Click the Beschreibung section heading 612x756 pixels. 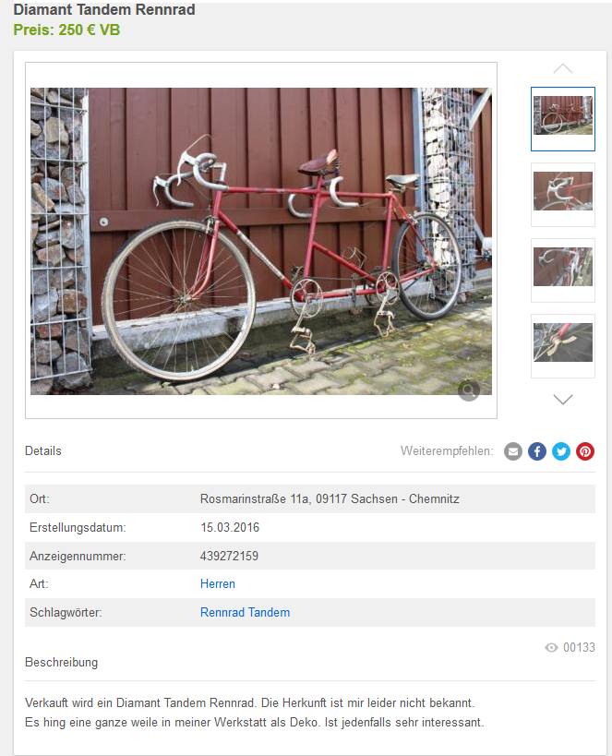point(61,663)
